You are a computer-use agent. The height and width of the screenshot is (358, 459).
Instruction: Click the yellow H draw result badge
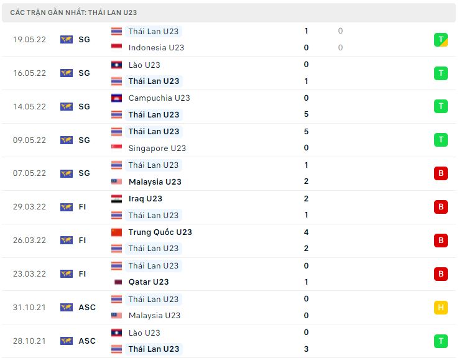[441, 307]
